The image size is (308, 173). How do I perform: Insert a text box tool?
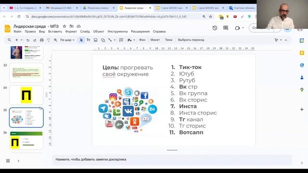click(89, 40)
